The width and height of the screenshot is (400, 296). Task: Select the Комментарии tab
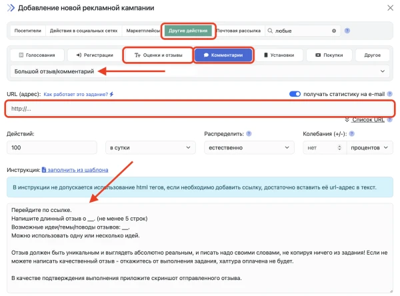pos(223,55)
